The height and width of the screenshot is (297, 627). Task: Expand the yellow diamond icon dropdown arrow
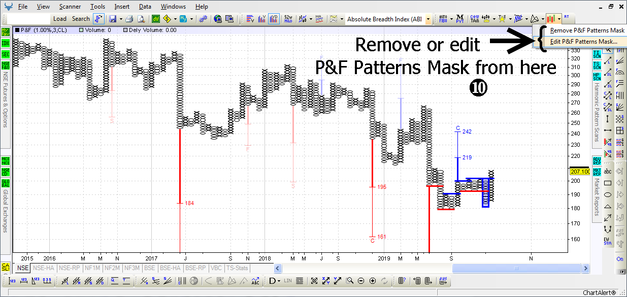click(x=174, y=19)
